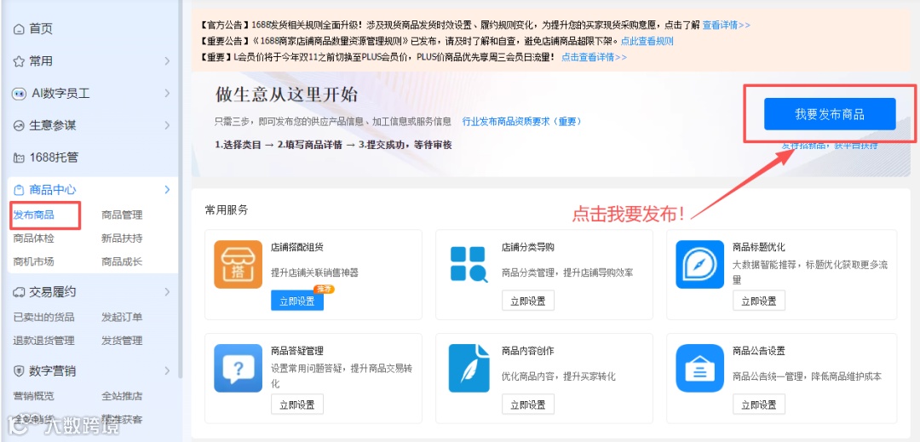The width and height of the screenshot is (920, 442).
Task: Click 立即设置 under 商品标题优化
Action: (759, 301)
